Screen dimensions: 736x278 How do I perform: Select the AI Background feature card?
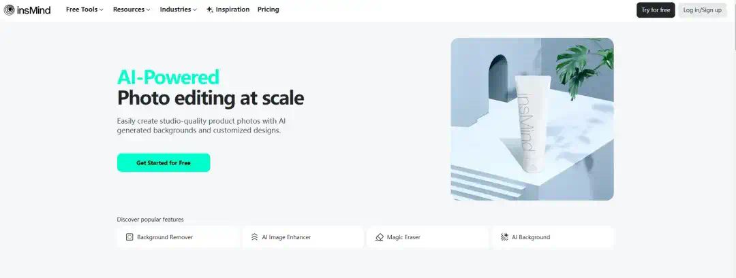click(x=553, y=237)
